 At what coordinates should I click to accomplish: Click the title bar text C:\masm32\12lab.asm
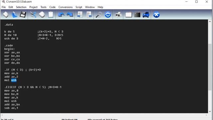[19, 2]
